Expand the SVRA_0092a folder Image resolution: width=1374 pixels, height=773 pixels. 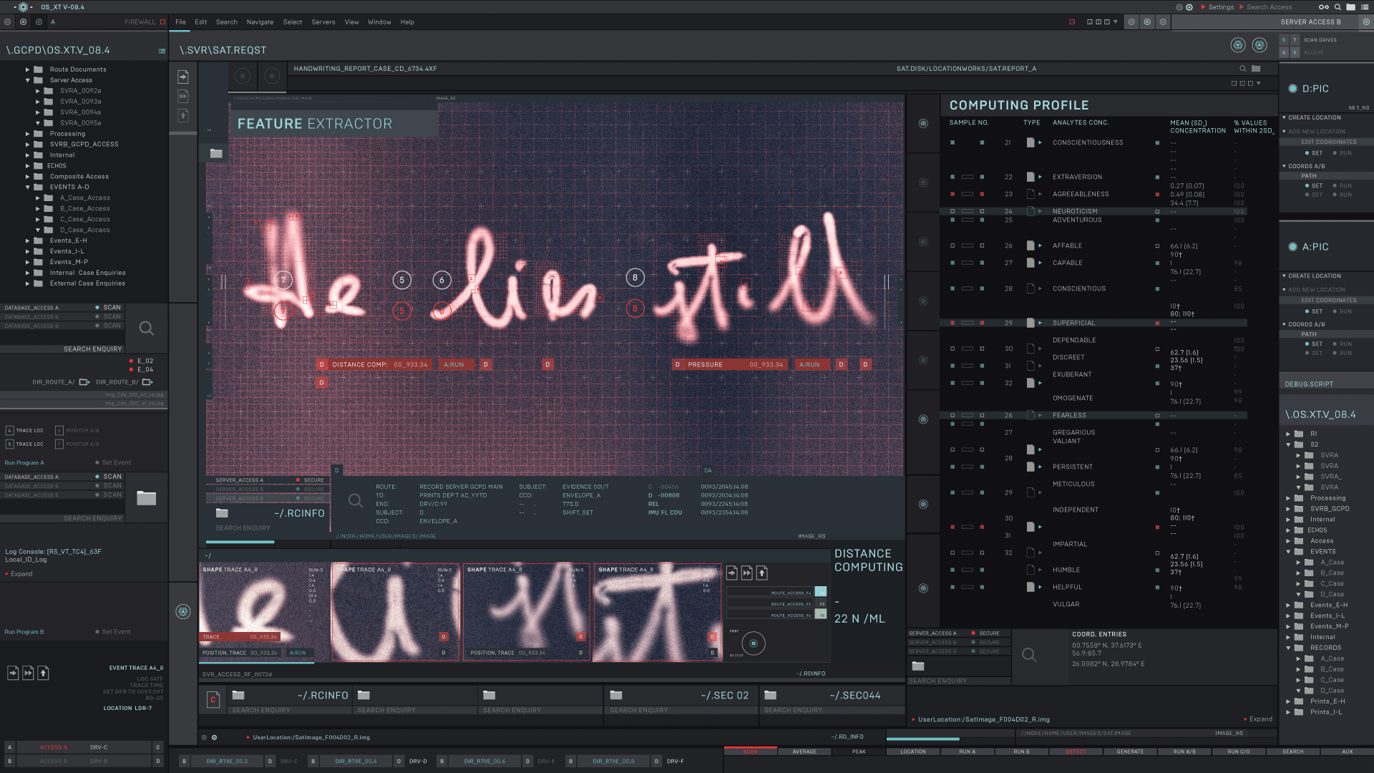38,91
